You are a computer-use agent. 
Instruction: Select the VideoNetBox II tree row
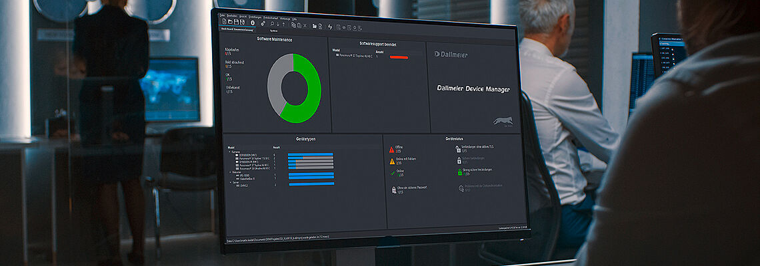pyautogui.click(x=246, y=179)
